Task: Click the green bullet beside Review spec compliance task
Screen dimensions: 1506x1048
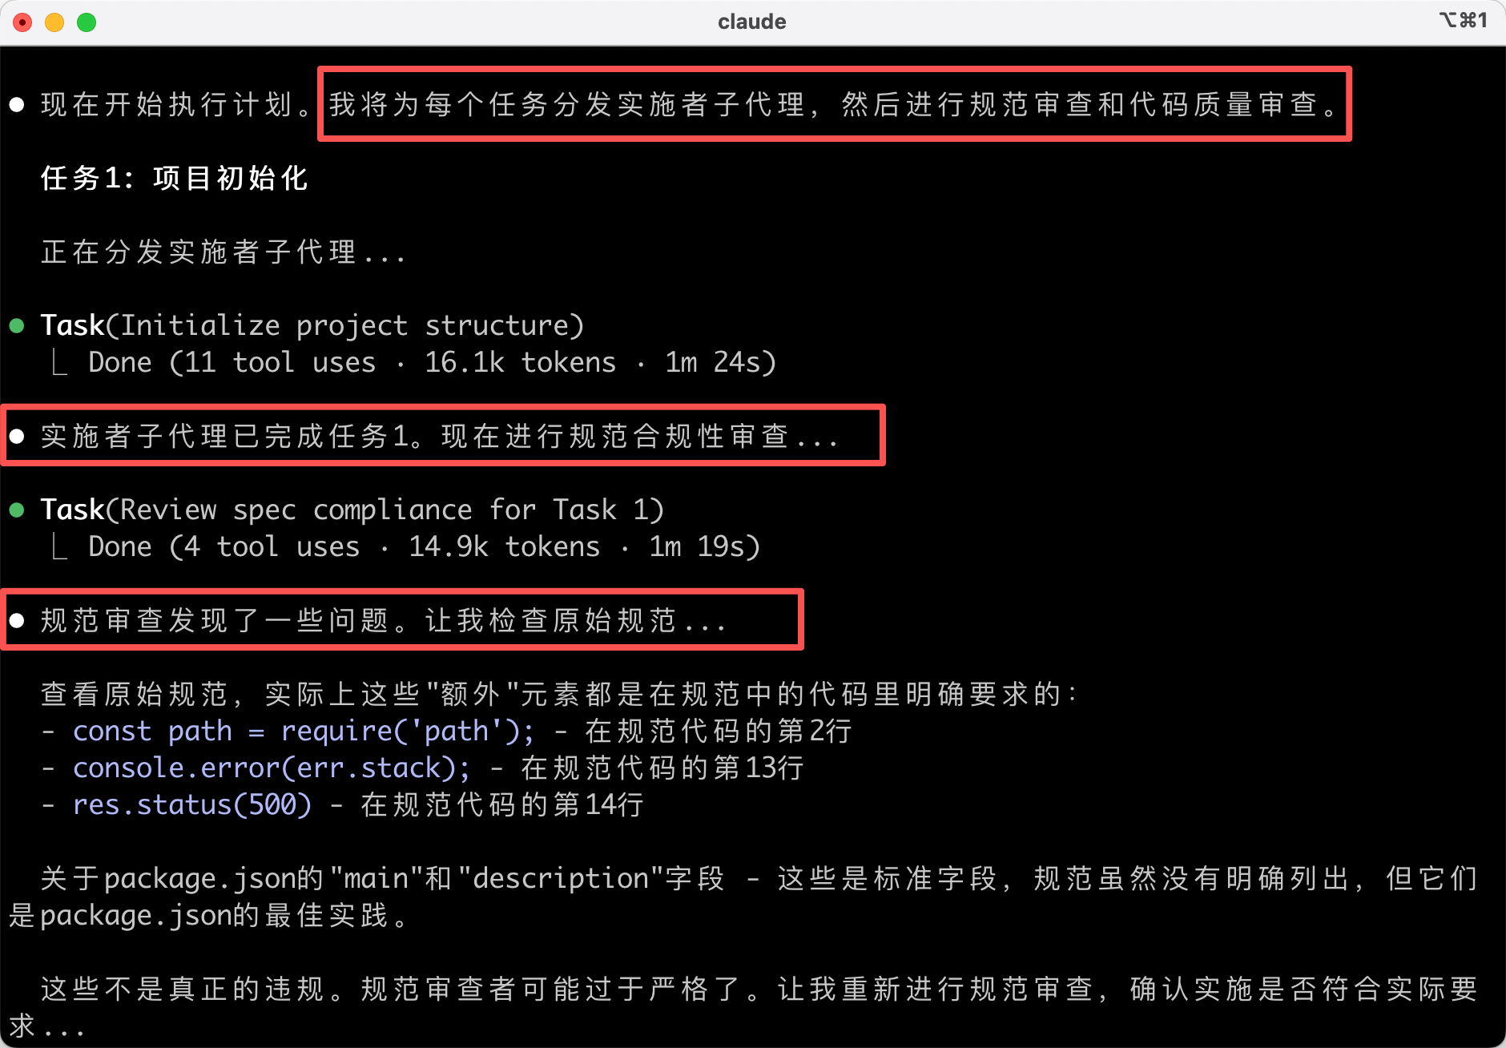Action: [x=17, y=510]
